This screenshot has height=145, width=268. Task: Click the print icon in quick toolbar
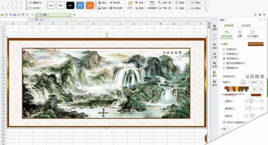[15, 15]
